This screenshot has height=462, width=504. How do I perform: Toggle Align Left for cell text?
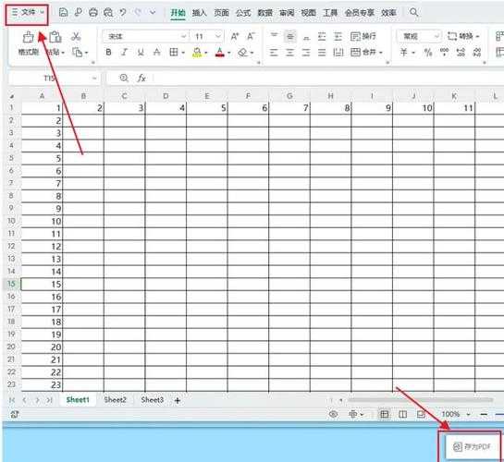click(x=274, y=53)
